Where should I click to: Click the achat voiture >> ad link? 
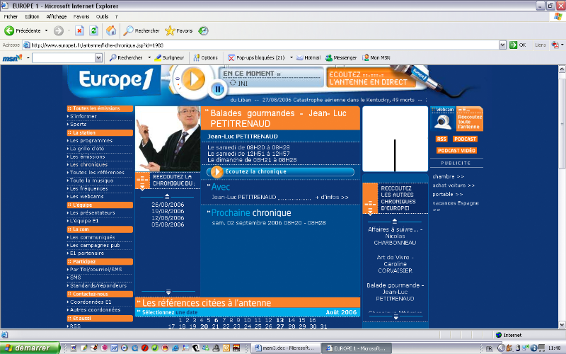coord(454,185)
